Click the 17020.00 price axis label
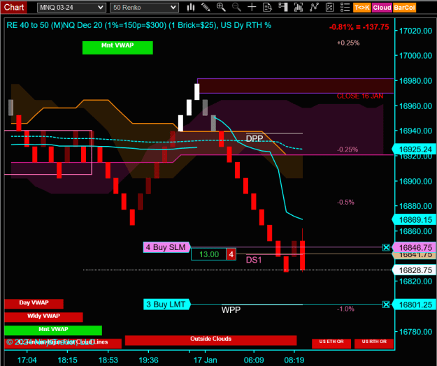The image size is (437, 366). pyautogui.click(x=415, y=31)
